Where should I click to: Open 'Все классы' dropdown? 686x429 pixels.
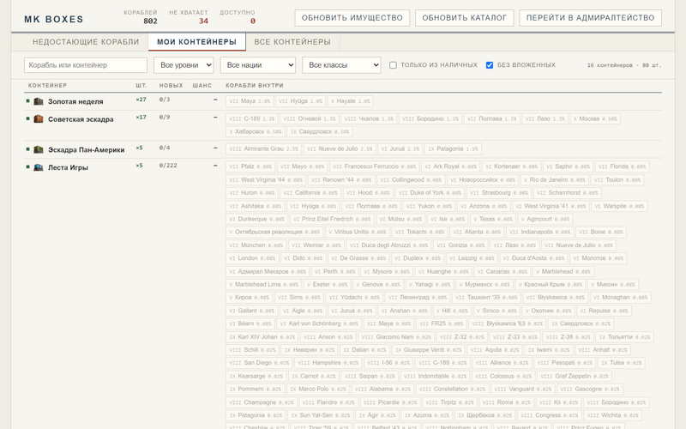pyautogui.click(x=341, y=65)
